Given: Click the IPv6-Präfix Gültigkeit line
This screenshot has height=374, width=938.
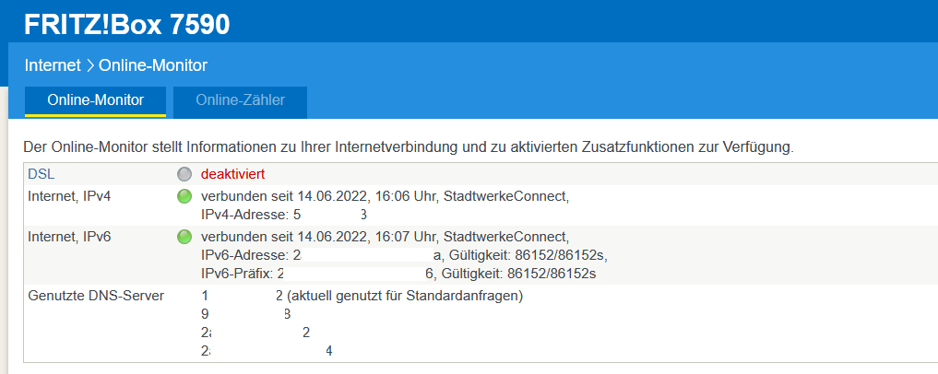Looking at the screenshot, I should tap(399, 274).
